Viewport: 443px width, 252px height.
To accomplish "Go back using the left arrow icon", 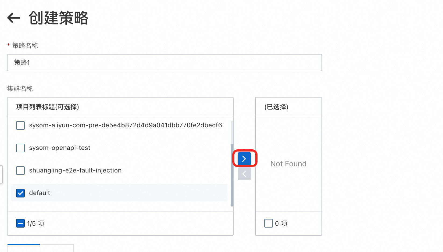I will pos(13,18).
